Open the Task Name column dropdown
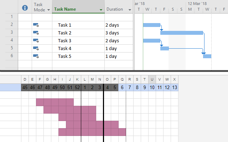228x142 pixels. click(101, 10)
